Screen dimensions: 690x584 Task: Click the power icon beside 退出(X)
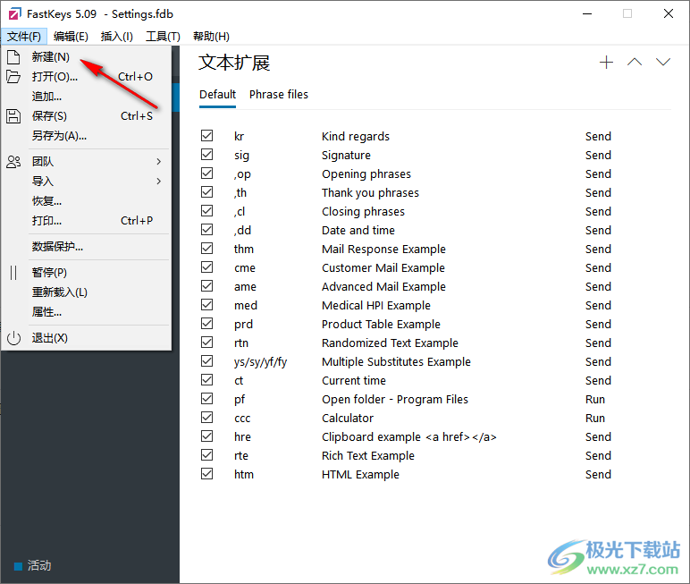pyautogui.click(x=13, y=338)
